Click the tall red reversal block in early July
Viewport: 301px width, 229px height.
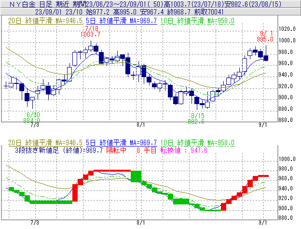(75, 193)
